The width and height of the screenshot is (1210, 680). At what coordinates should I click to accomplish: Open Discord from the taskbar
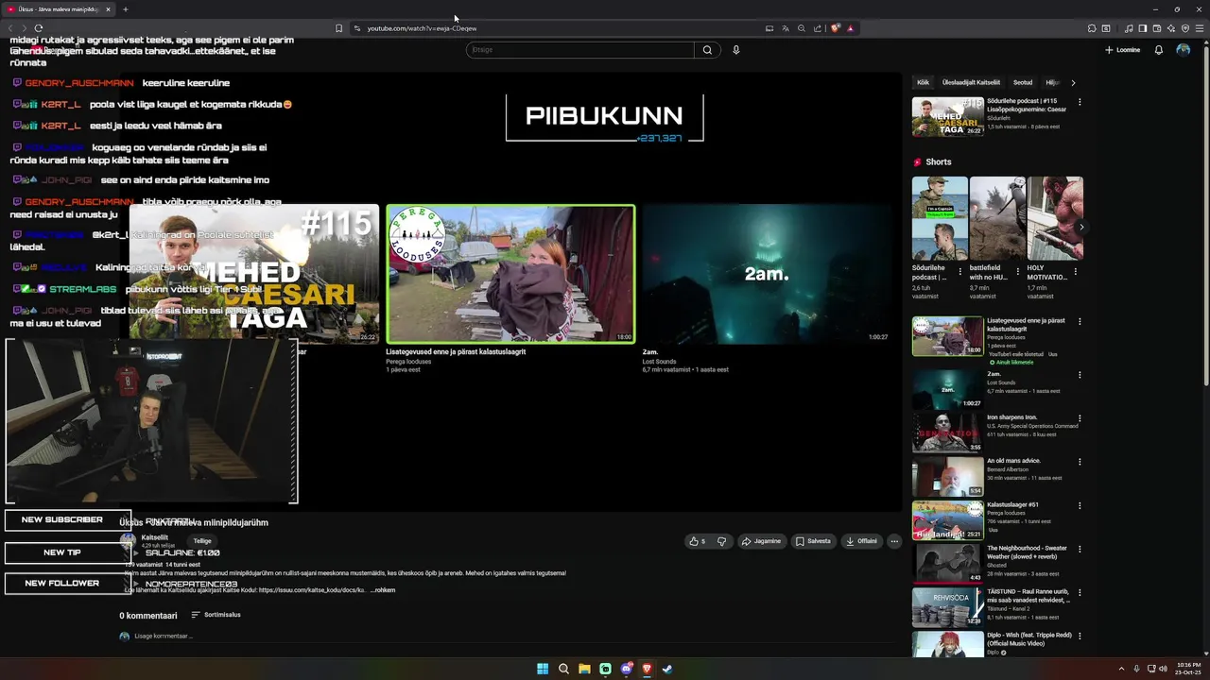(626, 669)
